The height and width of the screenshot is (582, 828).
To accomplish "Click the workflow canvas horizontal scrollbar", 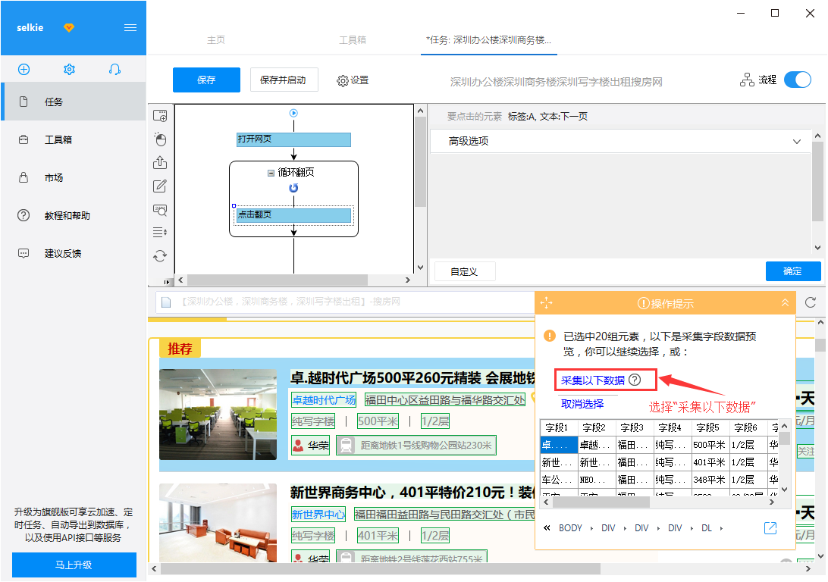I will pos(278,280).
